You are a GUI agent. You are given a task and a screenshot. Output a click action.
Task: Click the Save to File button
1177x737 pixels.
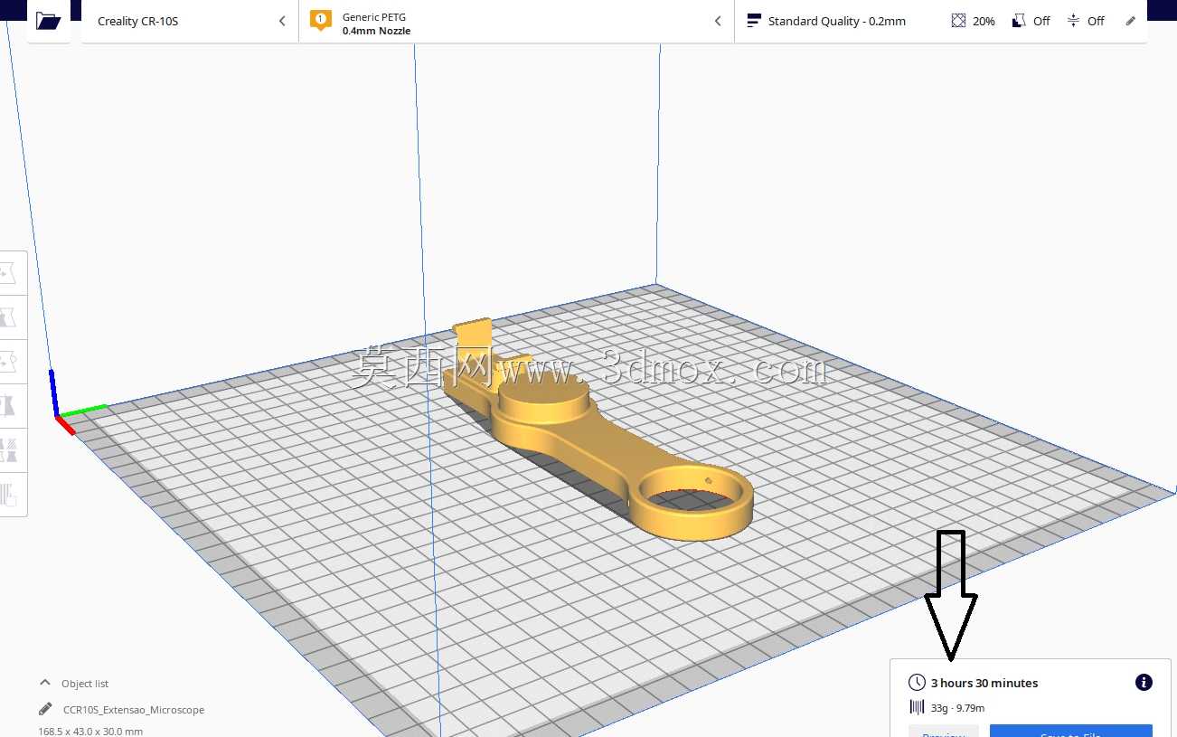1070,732
